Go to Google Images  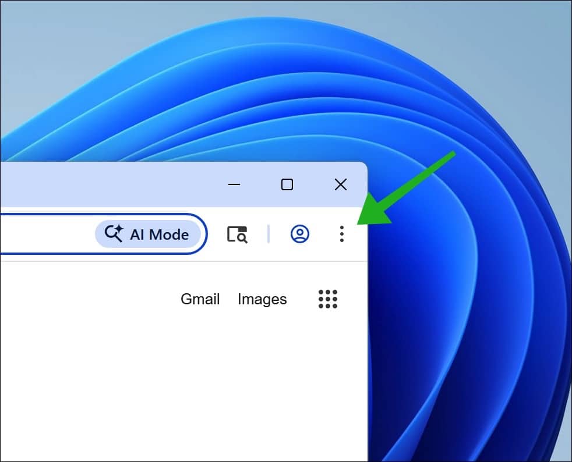(x=262, y=298)
